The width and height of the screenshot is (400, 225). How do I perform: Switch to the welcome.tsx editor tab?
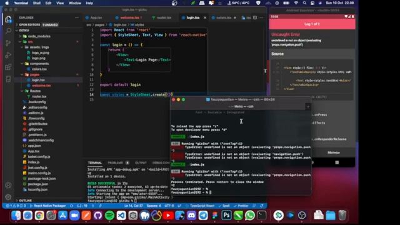(x=129, y=17)
